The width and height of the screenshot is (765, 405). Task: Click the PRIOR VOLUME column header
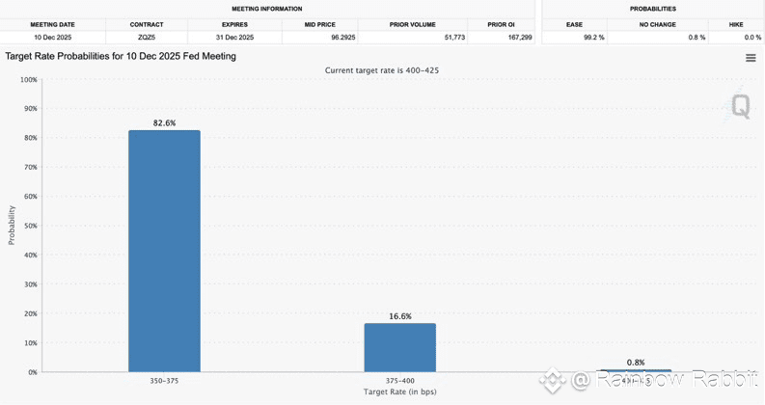pyautogui.click(x=412, y=24)
